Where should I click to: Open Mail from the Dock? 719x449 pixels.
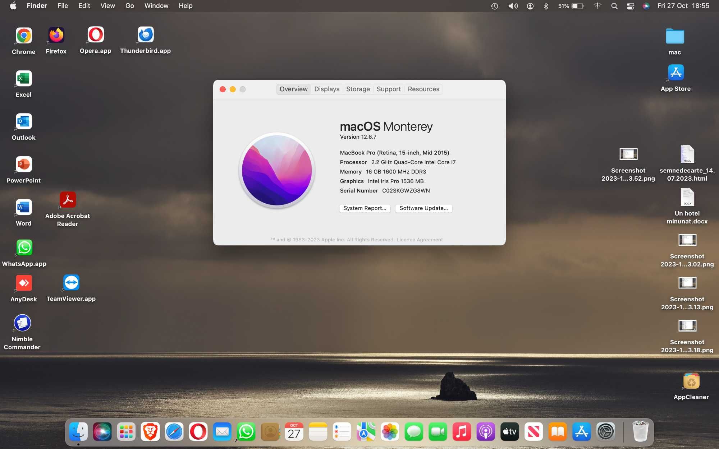pos(222,431)
